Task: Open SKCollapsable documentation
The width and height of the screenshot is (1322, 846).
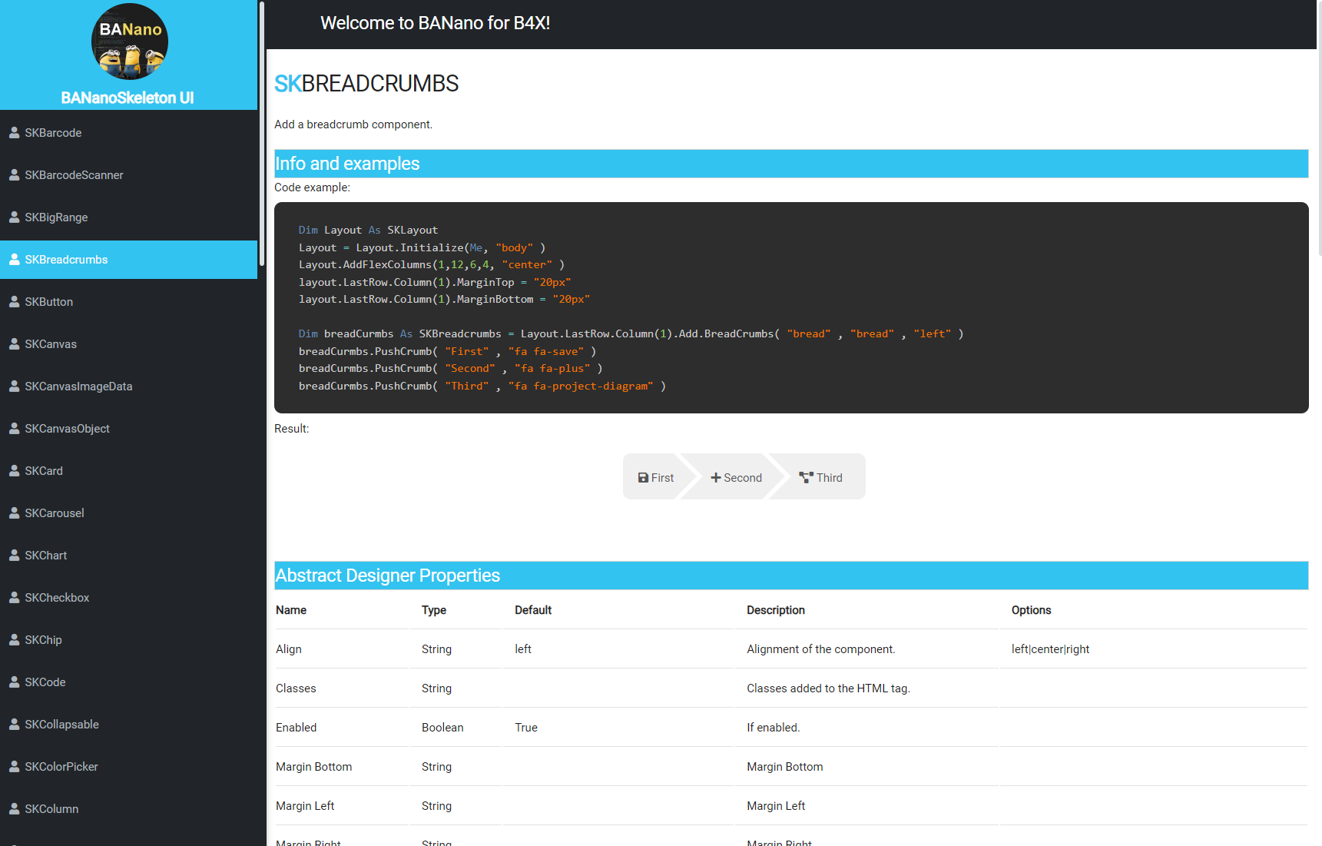Action: [61, 724]
